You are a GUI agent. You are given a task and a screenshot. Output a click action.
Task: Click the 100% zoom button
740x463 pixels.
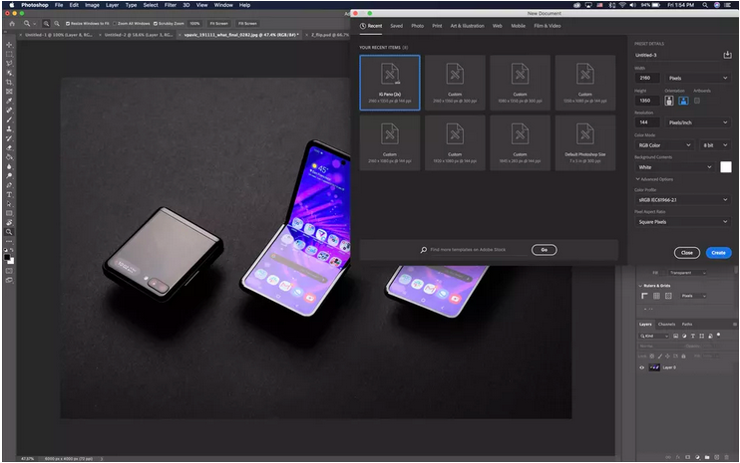click(194, 24)
